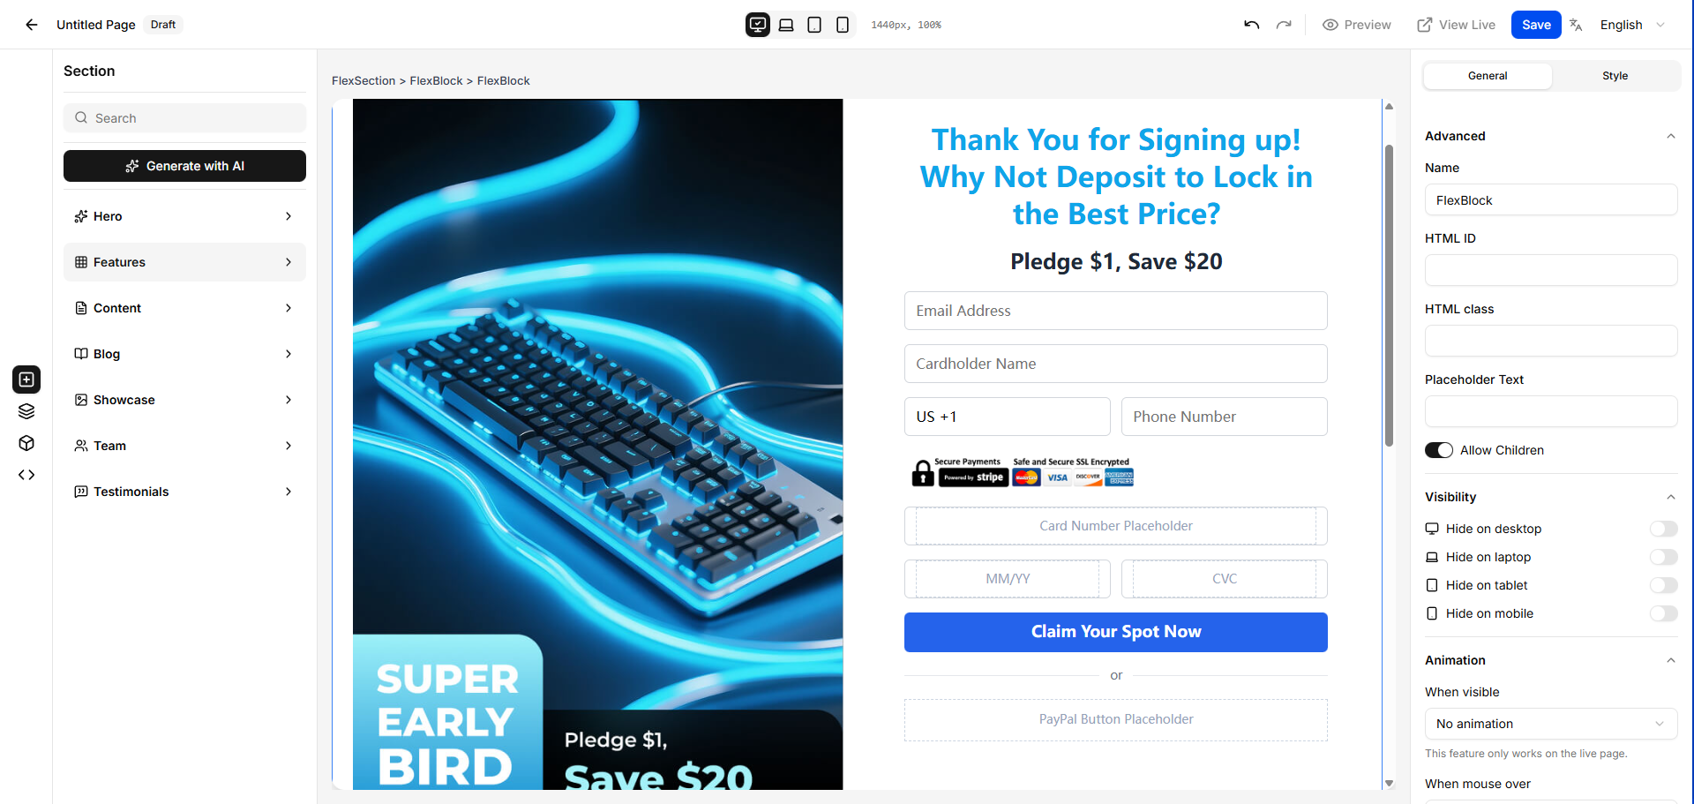Switch to tablet viewport icon
The image size is (1694, 804).
[x=814, y=25]
